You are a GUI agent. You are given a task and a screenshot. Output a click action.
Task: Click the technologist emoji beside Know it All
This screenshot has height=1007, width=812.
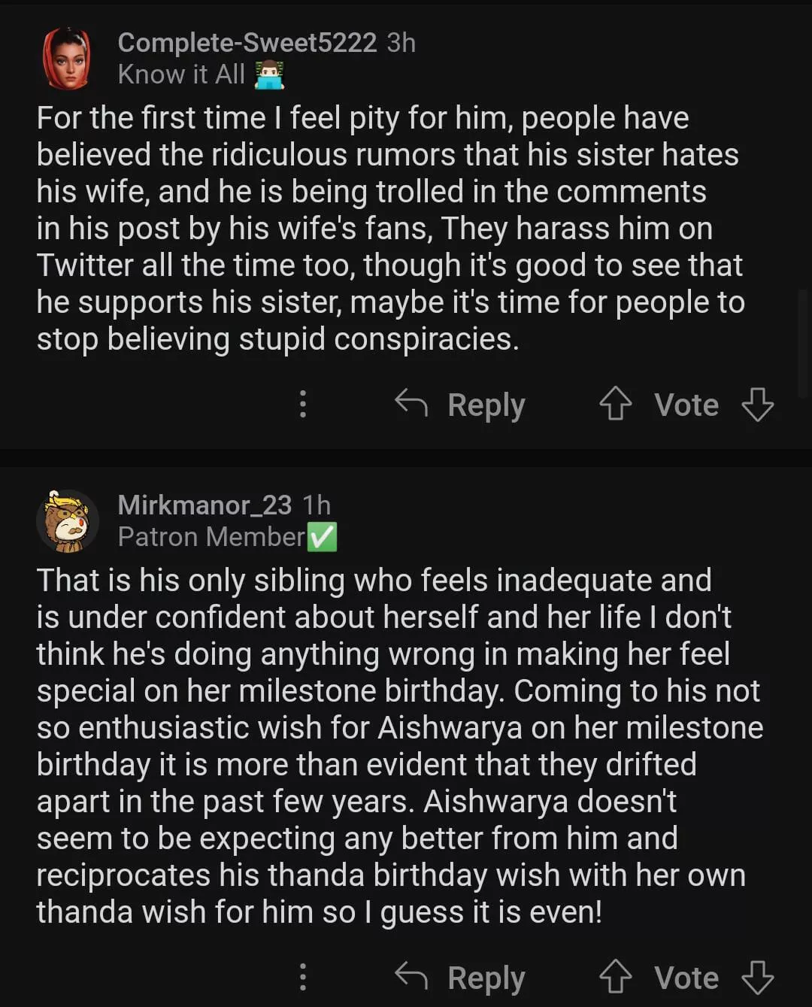pyautogui.click(x=269, y=75)
